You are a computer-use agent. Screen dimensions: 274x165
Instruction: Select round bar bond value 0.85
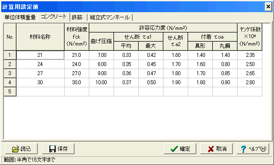(x=225, y=73)
